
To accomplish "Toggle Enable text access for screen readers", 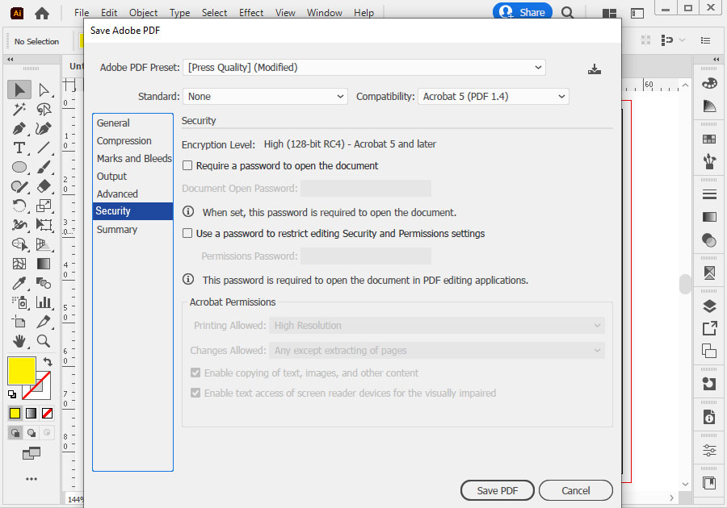I will 195,393.
